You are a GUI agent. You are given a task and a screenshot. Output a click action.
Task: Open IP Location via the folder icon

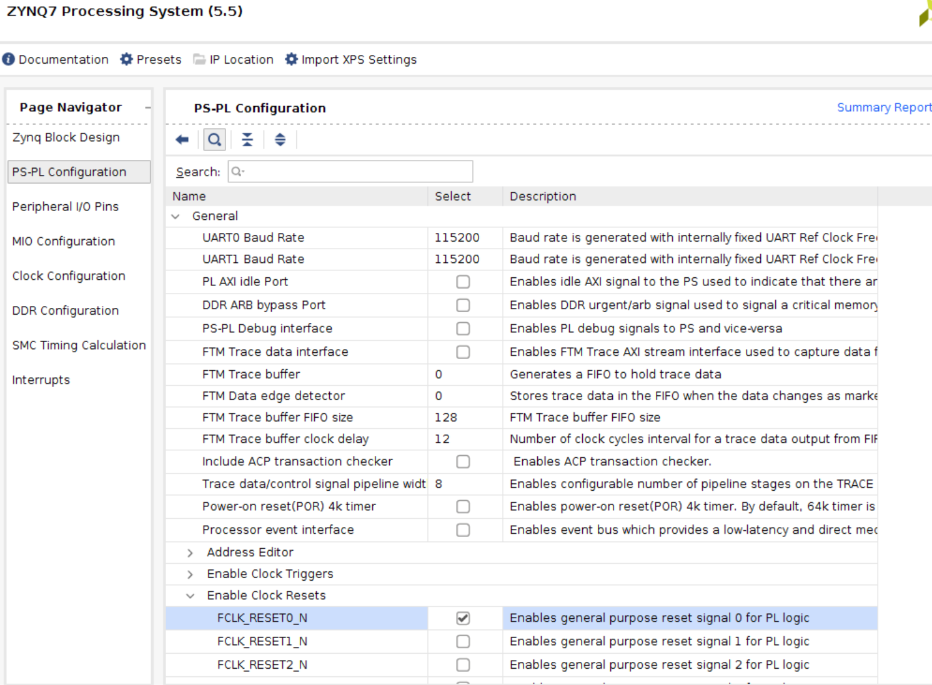pyautogui.click(x=199, y=59)
